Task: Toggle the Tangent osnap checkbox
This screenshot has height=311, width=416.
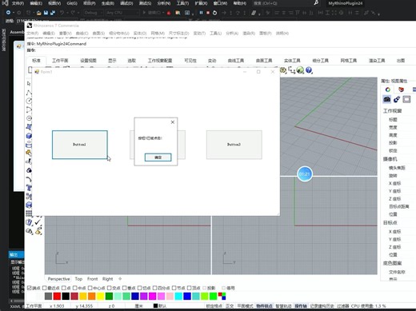Action: 140,288
